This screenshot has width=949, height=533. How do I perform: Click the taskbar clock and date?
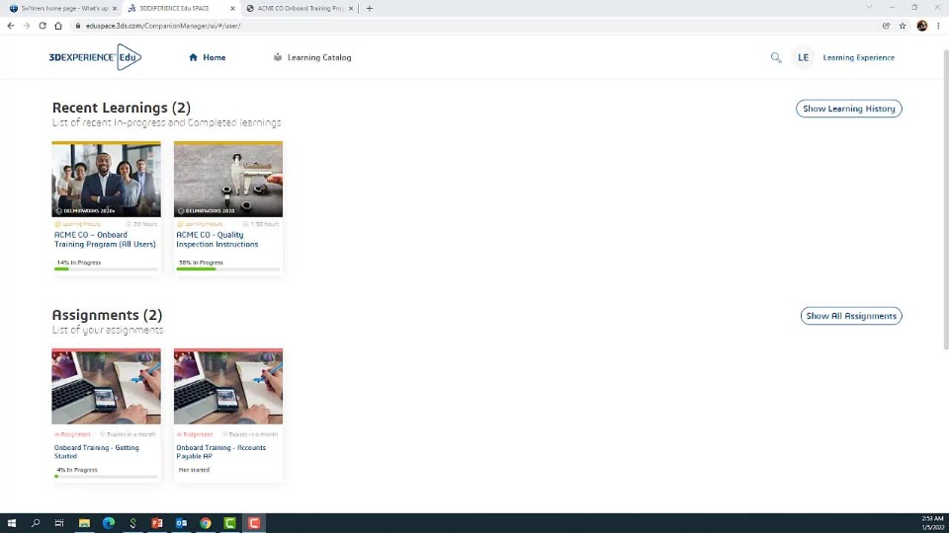coord(932,523)
